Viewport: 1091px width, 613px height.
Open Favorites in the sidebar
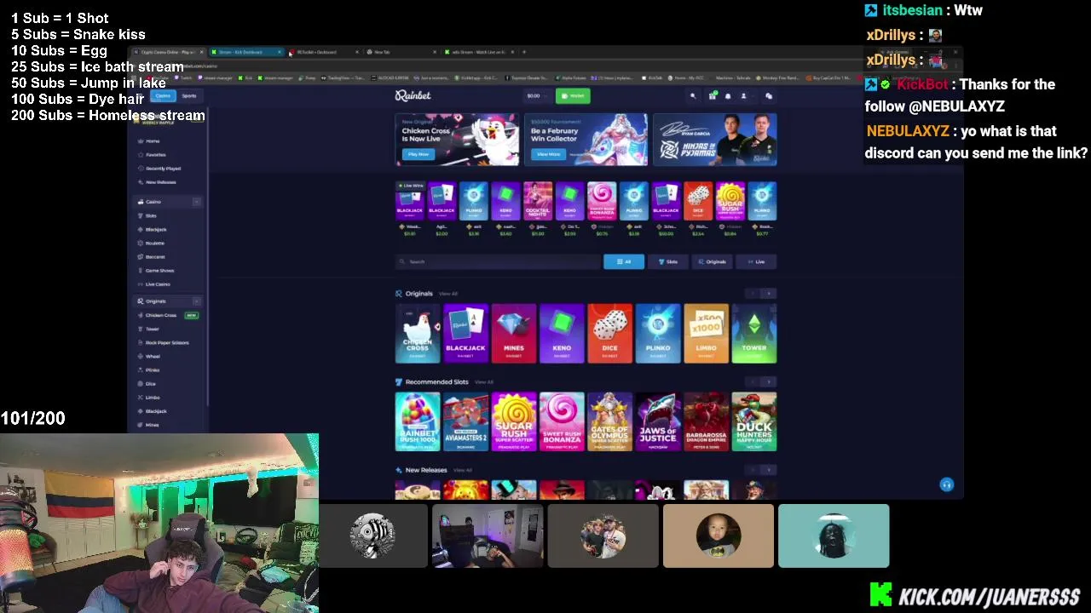[x=156, y=155]
